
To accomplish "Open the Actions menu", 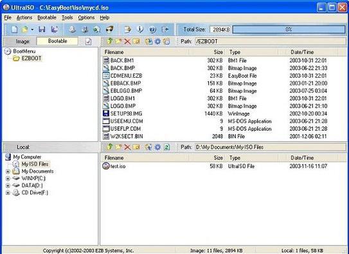I will coord(24,17).
